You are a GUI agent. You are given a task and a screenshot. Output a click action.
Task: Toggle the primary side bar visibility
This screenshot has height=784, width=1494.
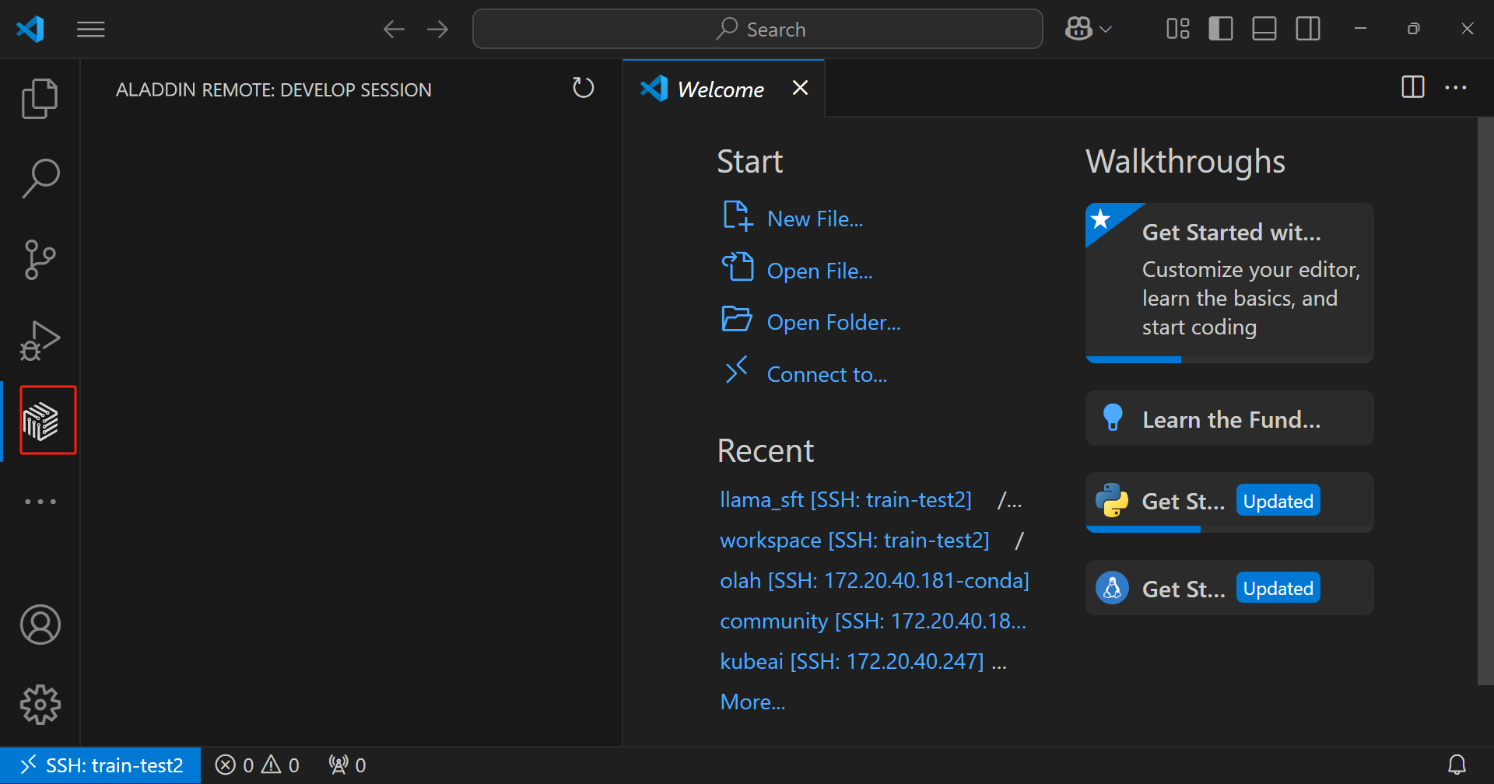pos(1220,30)
